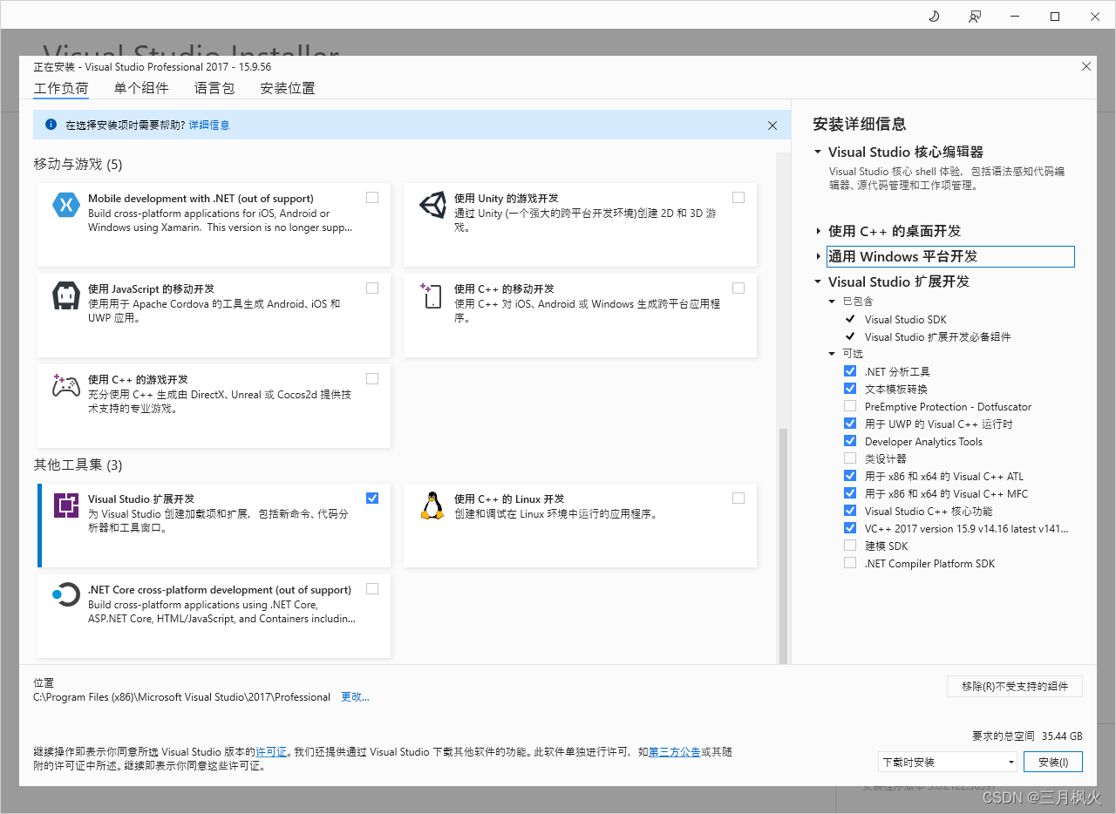
Task: Check PreEmptive Protection - Dotfuscator
Action: click(850, 406)
